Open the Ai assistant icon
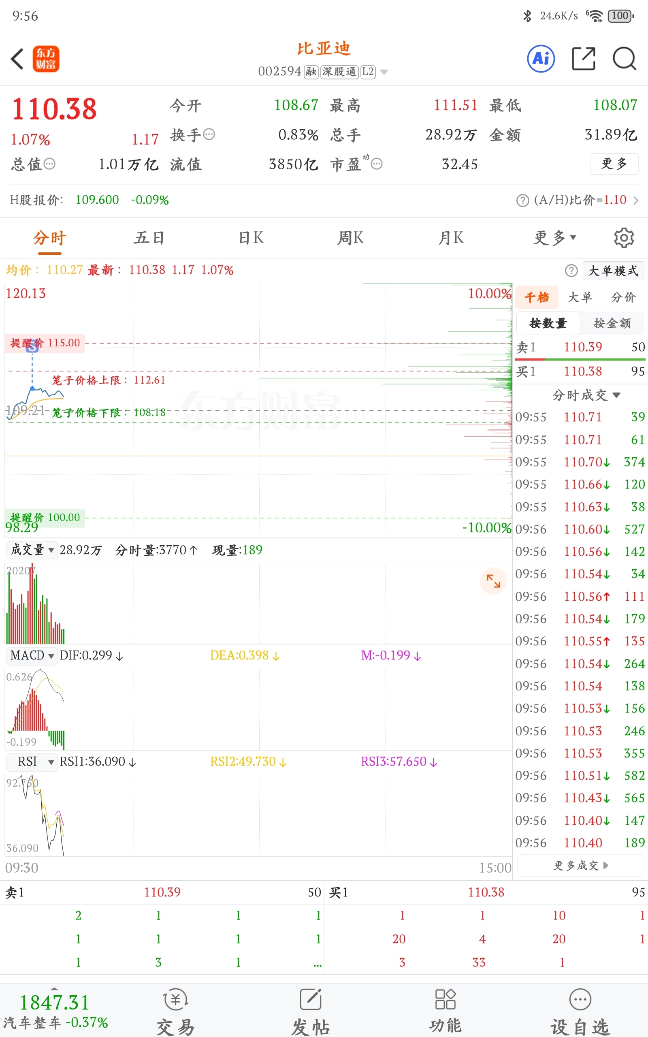The height and width of the screenshot is (1037, 648). click(x=541, y=58)
